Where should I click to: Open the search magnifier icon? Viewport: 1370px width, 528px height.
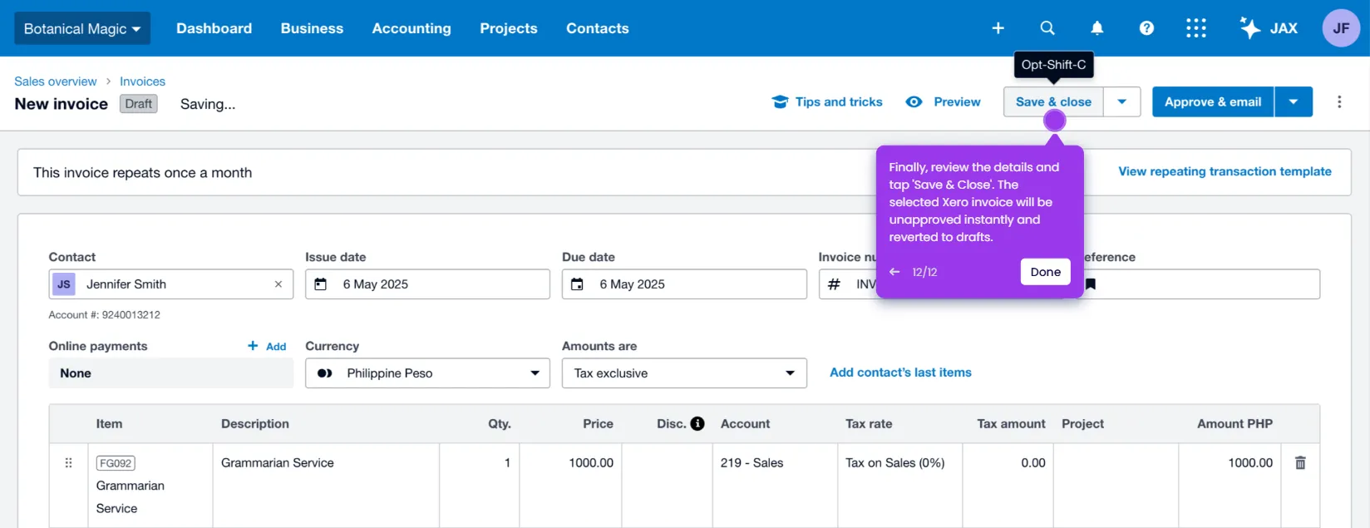click(1047, 28)
